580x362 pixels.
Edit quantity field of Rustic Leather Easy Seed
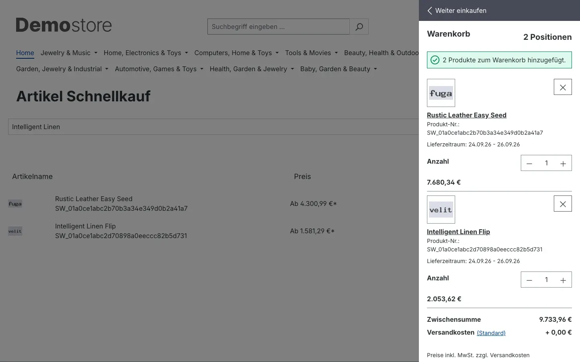pos(546,163)
